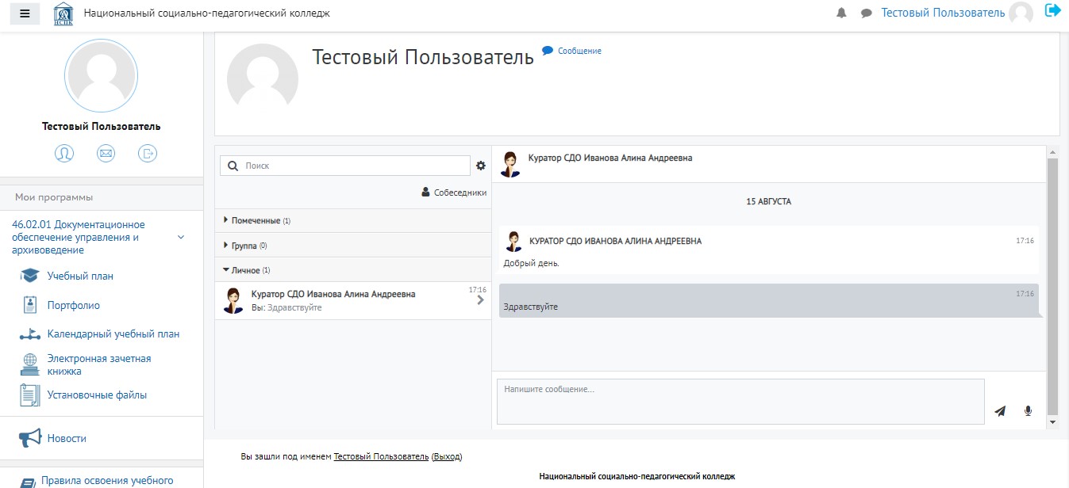Click the envelope messages icon in the sidebar
Image resolution: width=1069 pixels, height=488 pixels.
106,153
